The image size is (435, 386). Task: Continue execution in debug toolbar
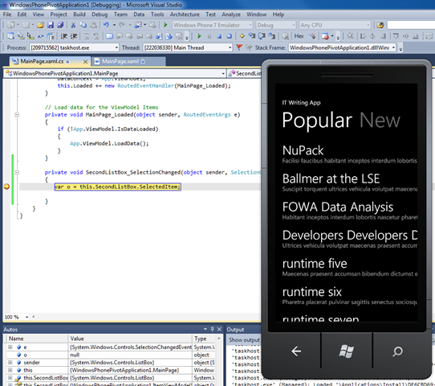199,36
